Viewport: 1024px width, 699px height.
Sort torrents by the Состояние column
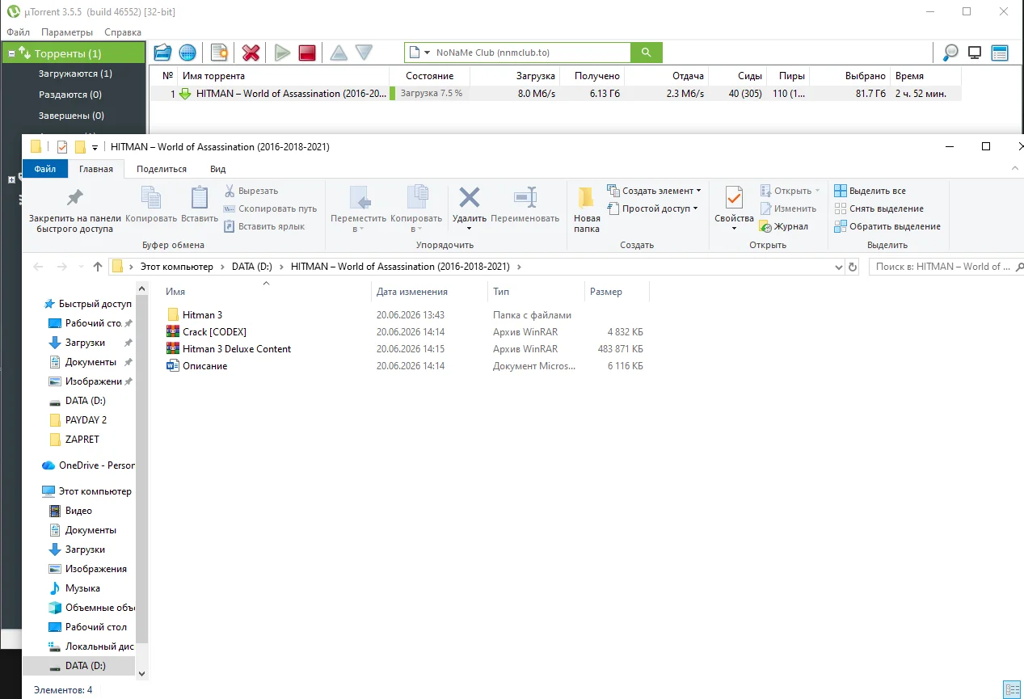[429, 76]
